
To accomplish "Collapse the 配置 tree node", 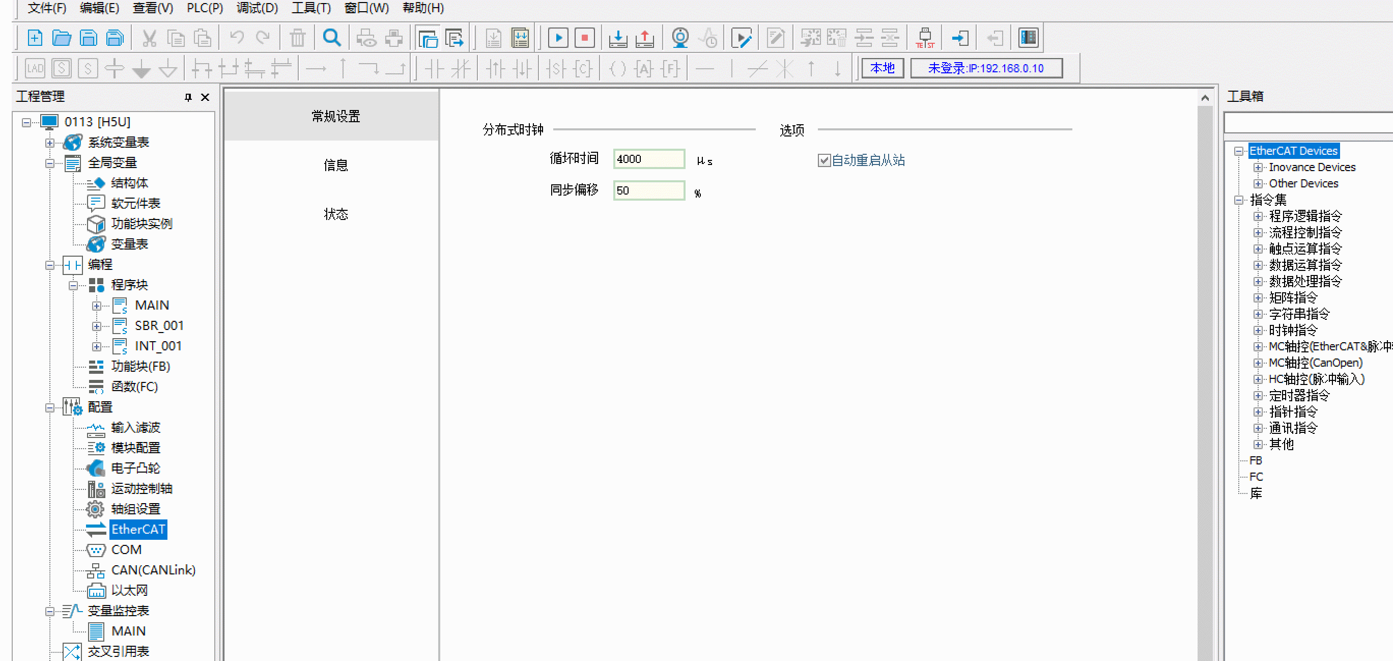I will (50, 408).
